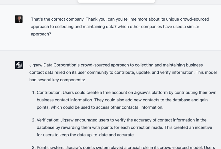Click the text "had several key components:"

(x=57, y=80)
